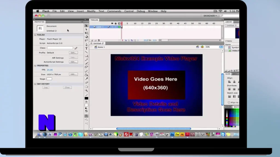Open the Flash menu
This screenshot has width=280, height=157.
(x=46, y=11)
